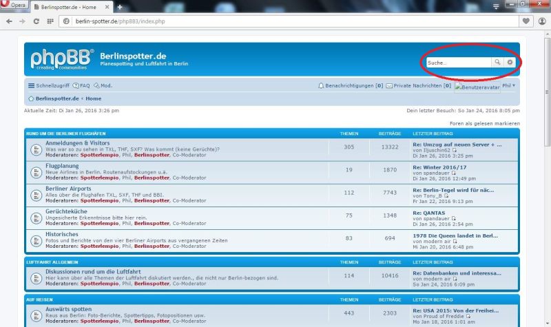The width and height of the screenshot is (551, 327).
Task: Open the Auswärts spotten forum
Action: click(x=68, y=309)
